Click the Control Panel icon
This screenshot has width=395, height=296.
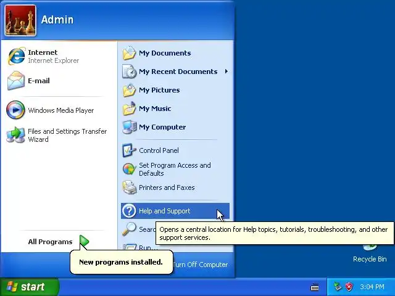click(129, 150)
